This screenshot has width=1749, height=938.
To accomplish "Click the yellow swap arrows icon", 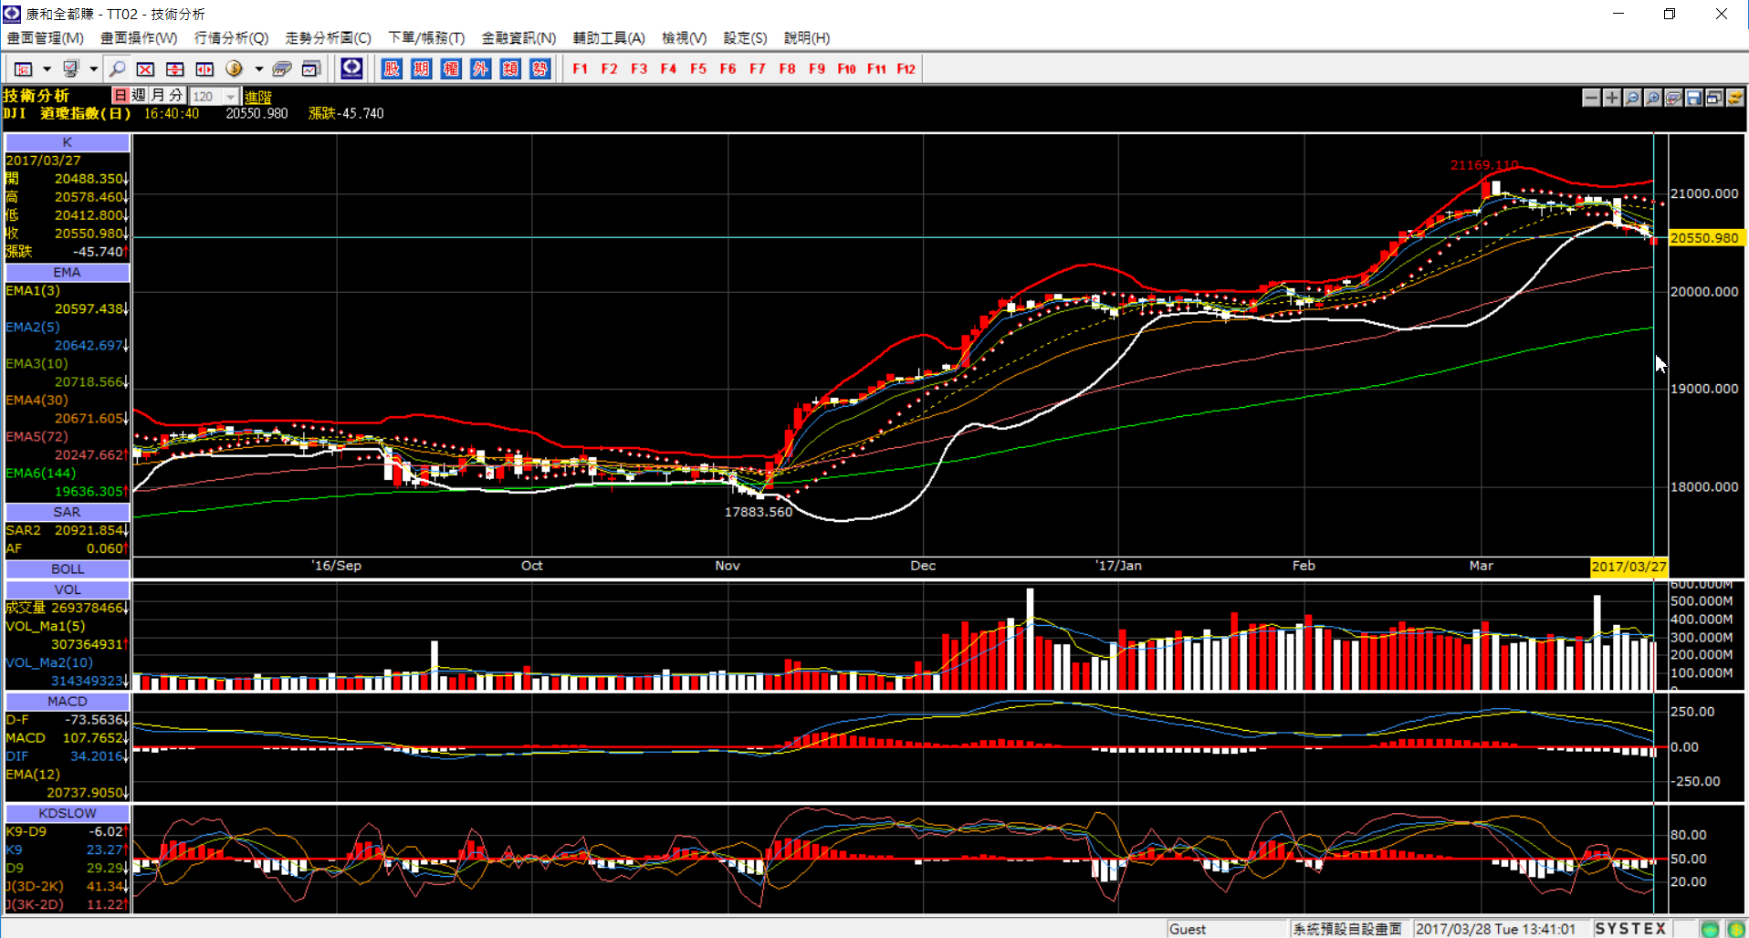I will [x=1734, y=98].
